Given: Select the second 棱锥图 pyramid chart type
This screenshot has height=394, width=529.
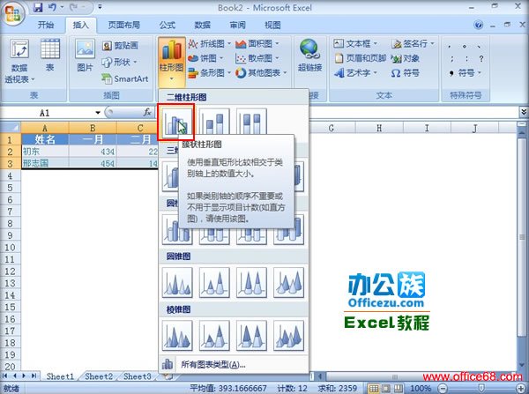Looking at the screenshot, I should [x=214, y=336].
